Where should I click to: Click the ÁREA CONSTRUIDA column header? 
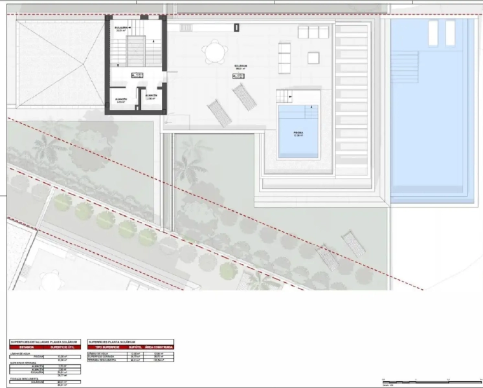pos(159,347)
